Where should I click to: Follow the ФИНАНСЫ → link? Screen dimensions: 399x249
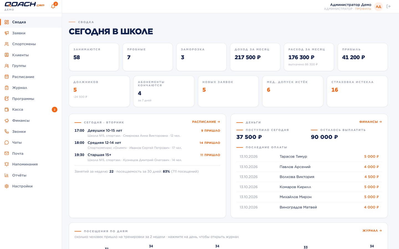[x=370, y=122]
